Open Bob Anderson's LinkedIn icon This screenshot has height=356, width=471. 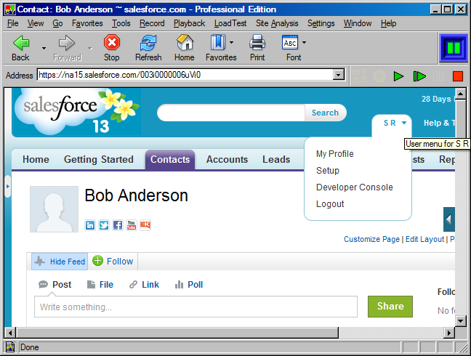point(90,225)
